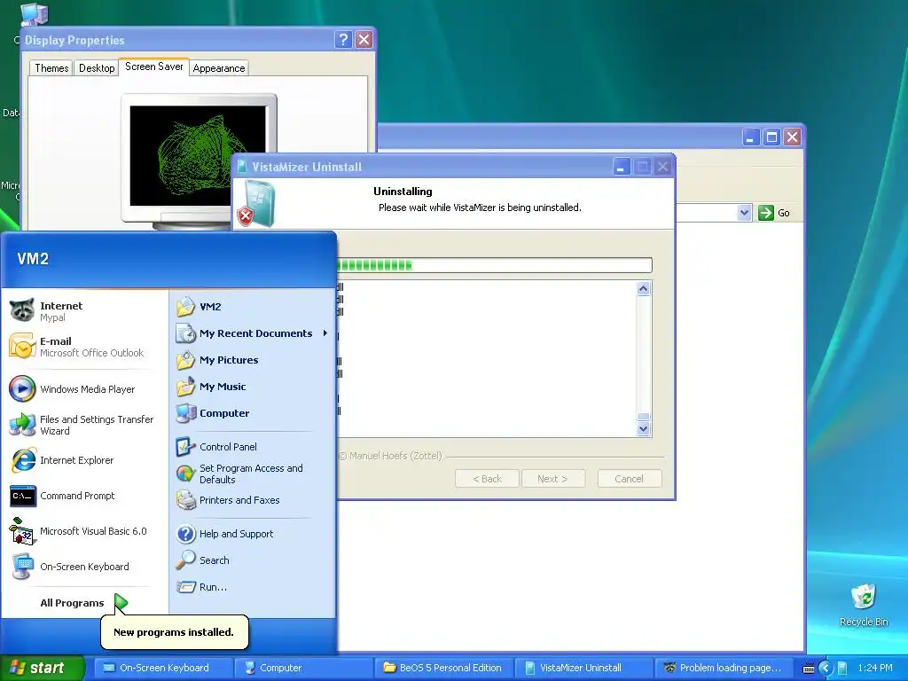This screenshot has height=681, width=908.
Task: Open On-Screen Keyboard icon in Start menu
Action: click(x=22, y=567)
